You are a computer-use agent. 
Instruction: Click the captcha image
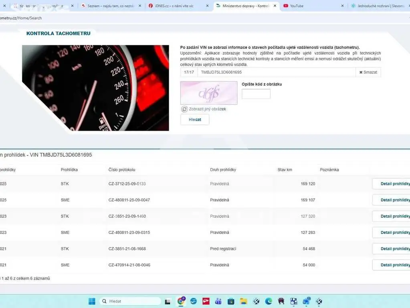click(x=209, y=93)
